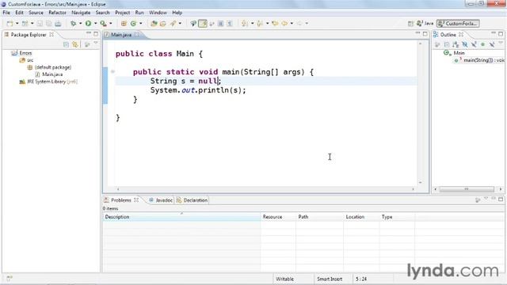Click Previous Annotation toolbar icon

tap(260, 24)
